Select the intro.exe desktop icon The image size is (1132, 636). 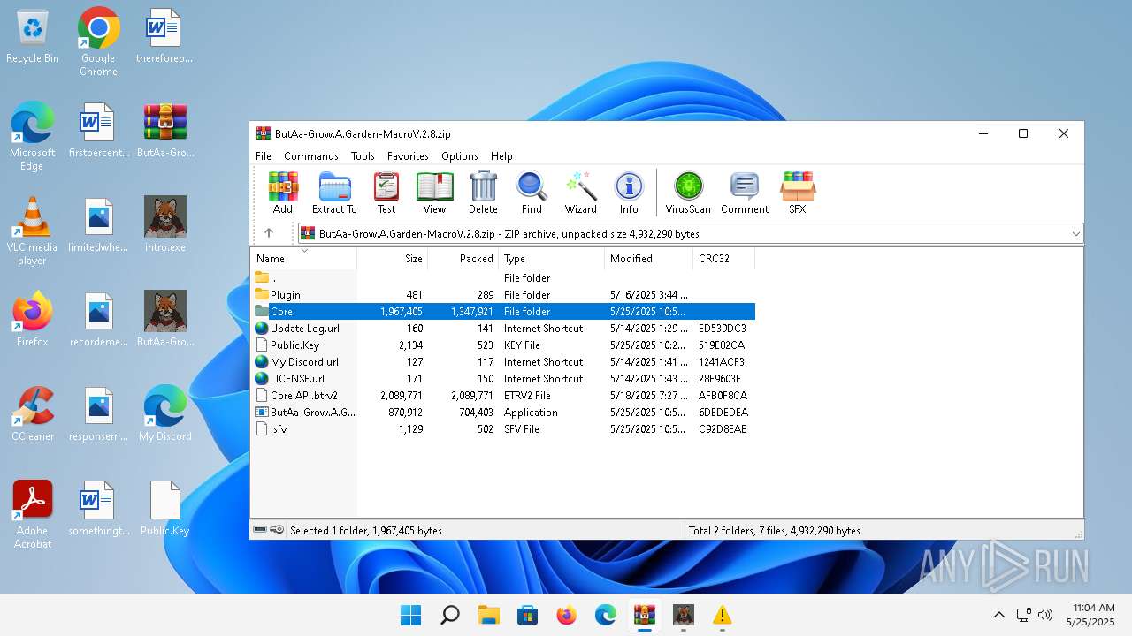pos(165,224)
